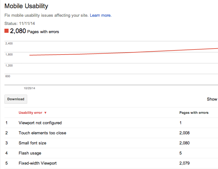Click the 2,008 pages count
The height and width of the screenshot is (169, 218).
[x=184, y=133]
